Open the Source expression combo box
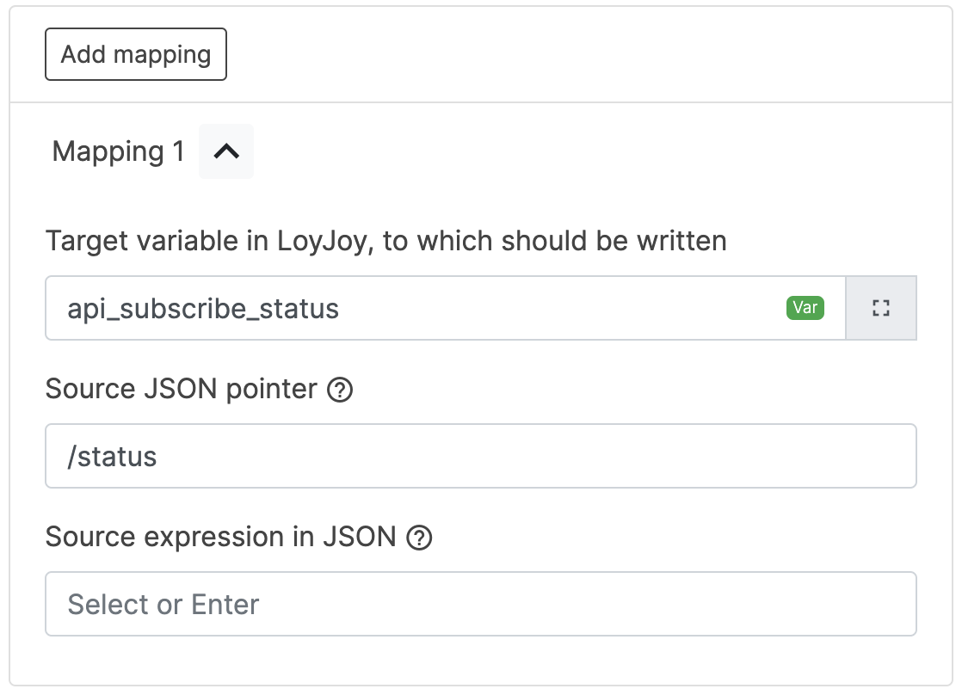This screenshot has height=695, width=962. coord(480,604)
